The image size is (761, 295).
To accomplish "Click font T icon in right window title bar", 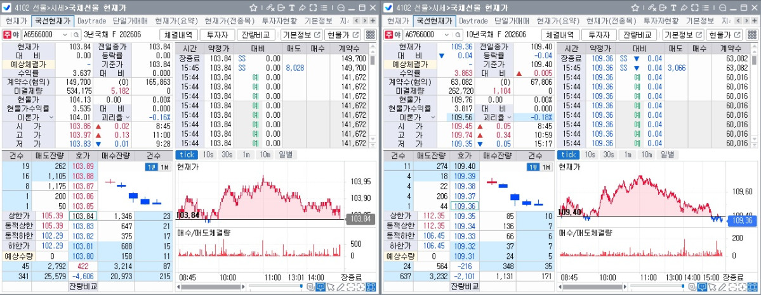I will [673, 8].
